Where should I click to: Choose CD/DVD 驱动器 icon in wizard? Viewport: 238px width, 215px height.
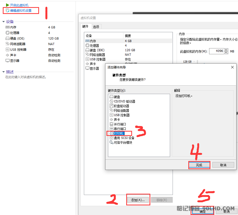(x=112, y=101)
